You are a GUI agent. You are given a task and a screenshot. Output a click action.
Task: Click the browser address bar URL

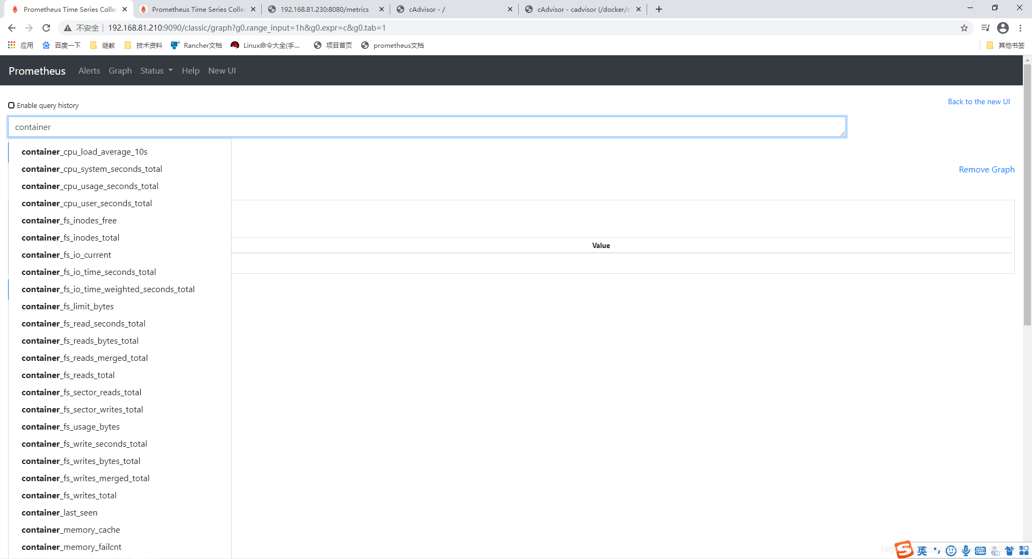coord(247,28)
